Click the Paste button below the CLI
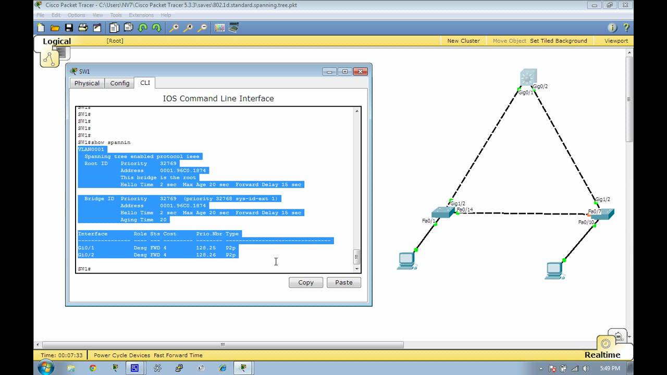667x375 pixels. click(x=344, y=282)
